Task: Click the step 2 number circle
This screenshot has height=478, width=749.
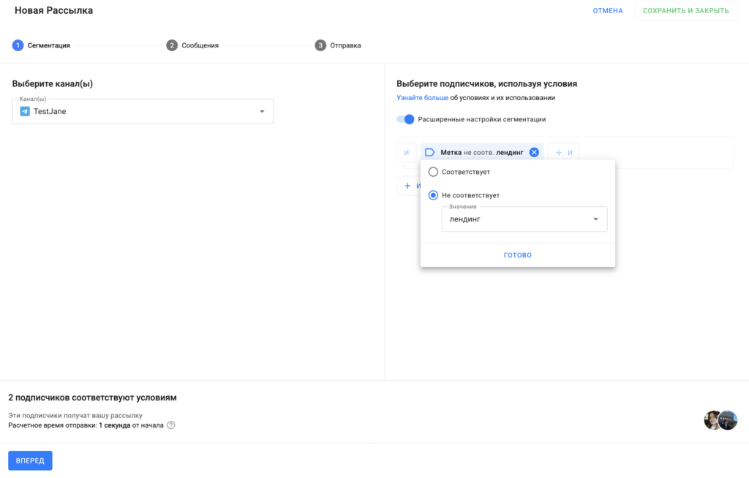Action: point(172,45)
